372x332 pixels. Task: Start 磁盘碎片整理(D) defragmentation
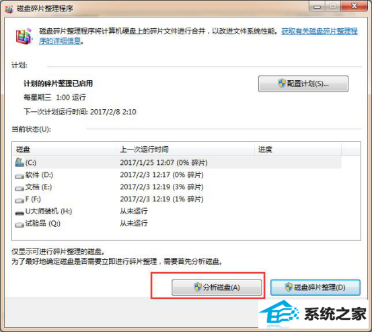tap(315, 288)
